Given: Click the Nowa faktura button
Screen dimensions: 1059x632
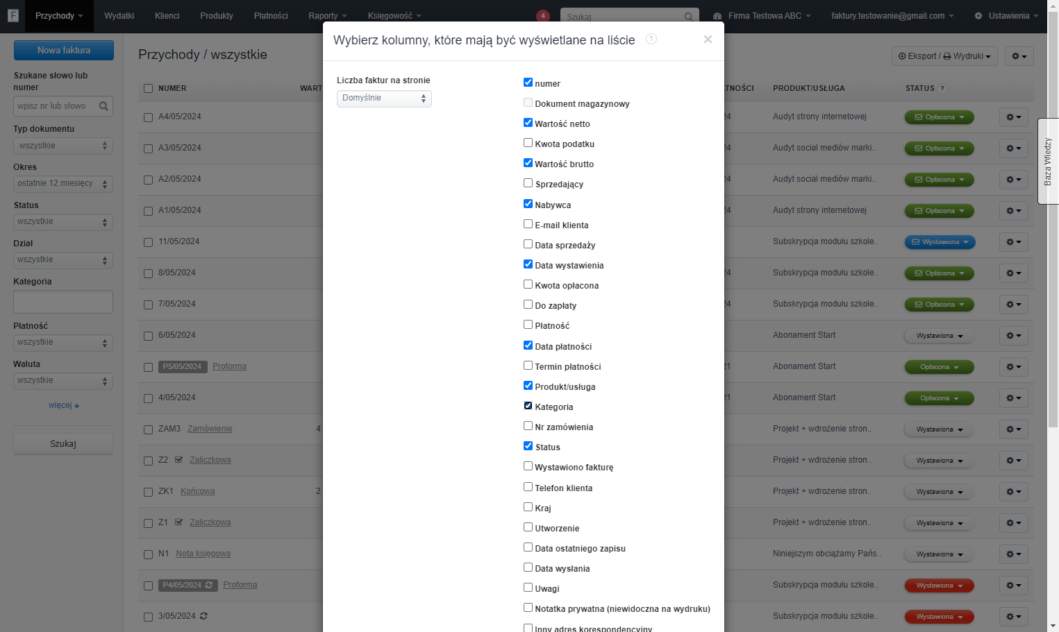Looking at the screenshot, I should tap(64, 50).
